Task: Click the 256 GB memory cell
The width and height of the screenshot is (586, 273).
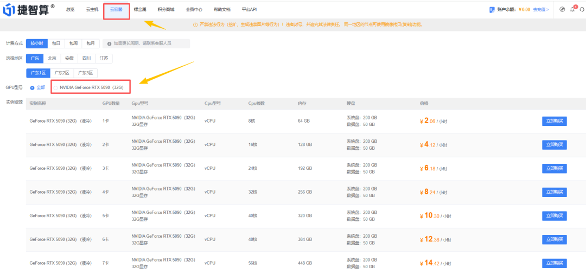Action: 304,192
